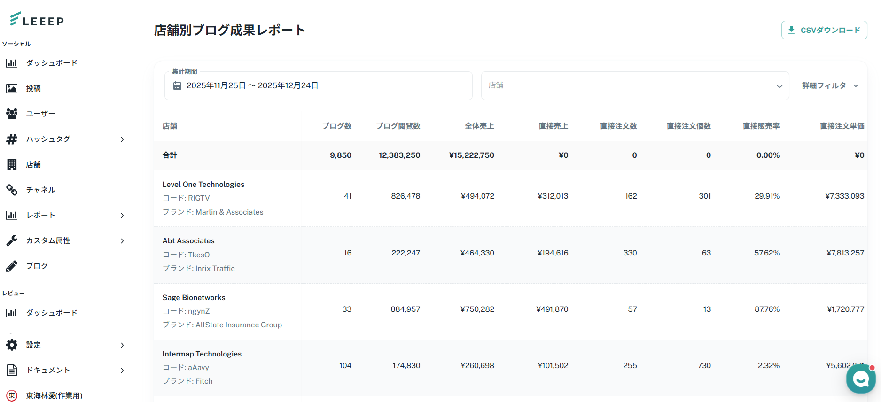Download the report with CSVダウンロード

824,30
